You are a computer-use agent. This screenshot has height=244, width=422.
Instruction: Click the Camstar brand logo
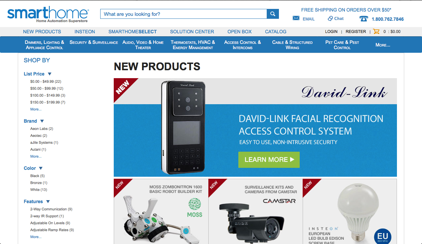tap(279, 201)
